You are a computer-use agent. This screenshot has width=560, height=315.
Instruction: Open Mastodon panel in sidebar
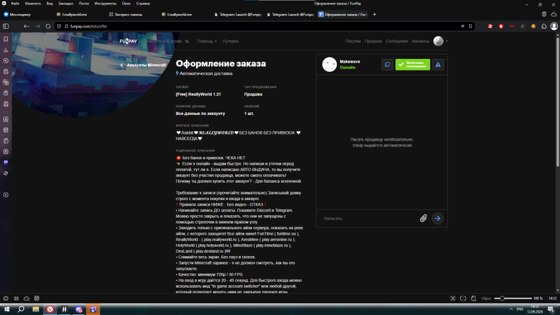6,163
